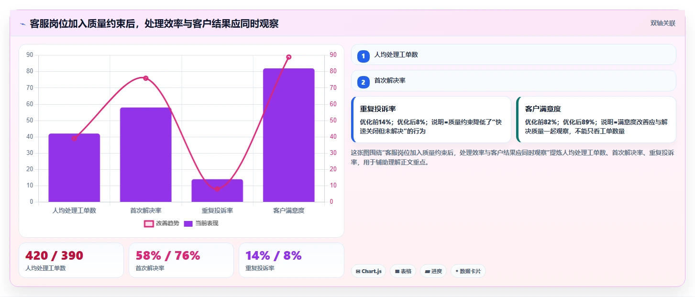695x297 pixels.
Task: Select the Chart.js tag
Action: tap(368, 271)
